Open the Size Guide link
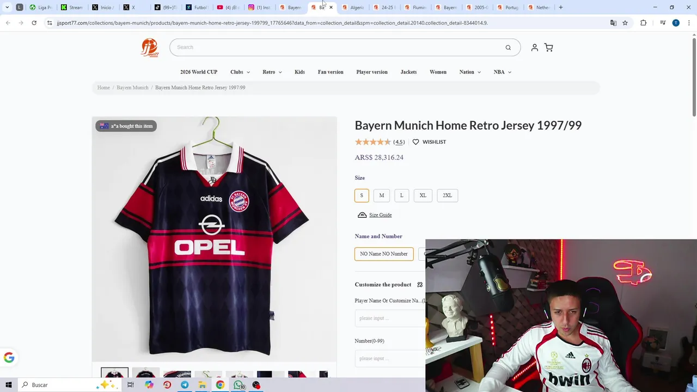 click(x=380, y=215)
